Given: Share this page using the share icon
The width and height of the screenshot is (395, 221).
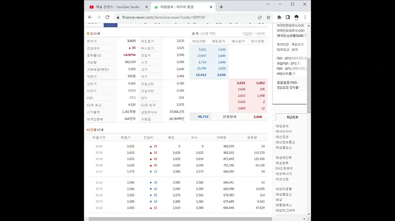Looking at the screenshot, I should (259, 18).
